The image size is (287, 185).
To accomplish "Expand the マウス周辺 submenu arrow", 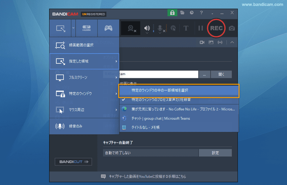I will [x=116, y=110].
